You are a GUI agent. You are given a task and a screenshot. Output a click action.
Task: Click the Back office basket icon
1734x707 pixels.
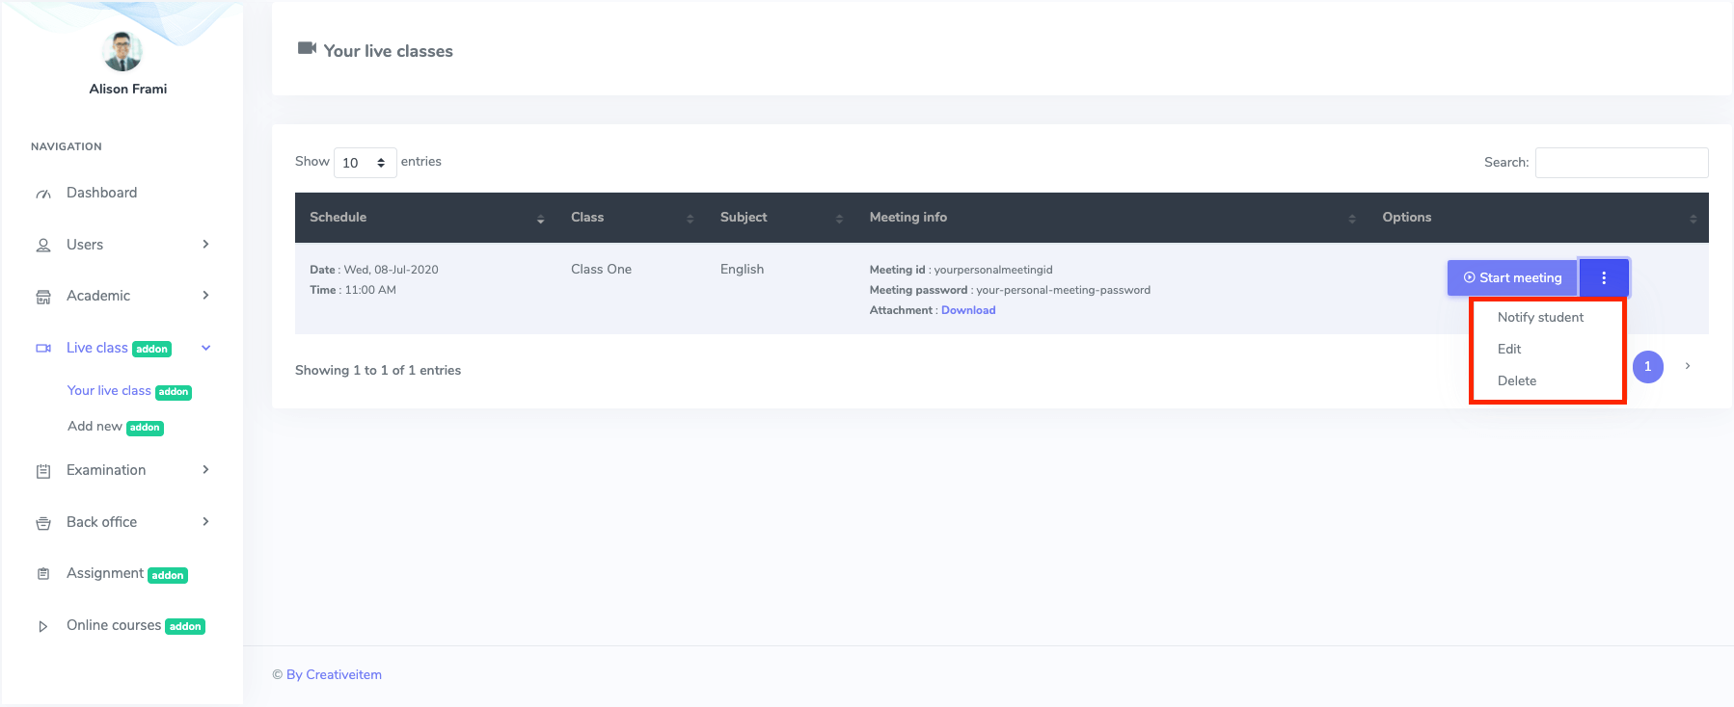click(x=43, y=523)
